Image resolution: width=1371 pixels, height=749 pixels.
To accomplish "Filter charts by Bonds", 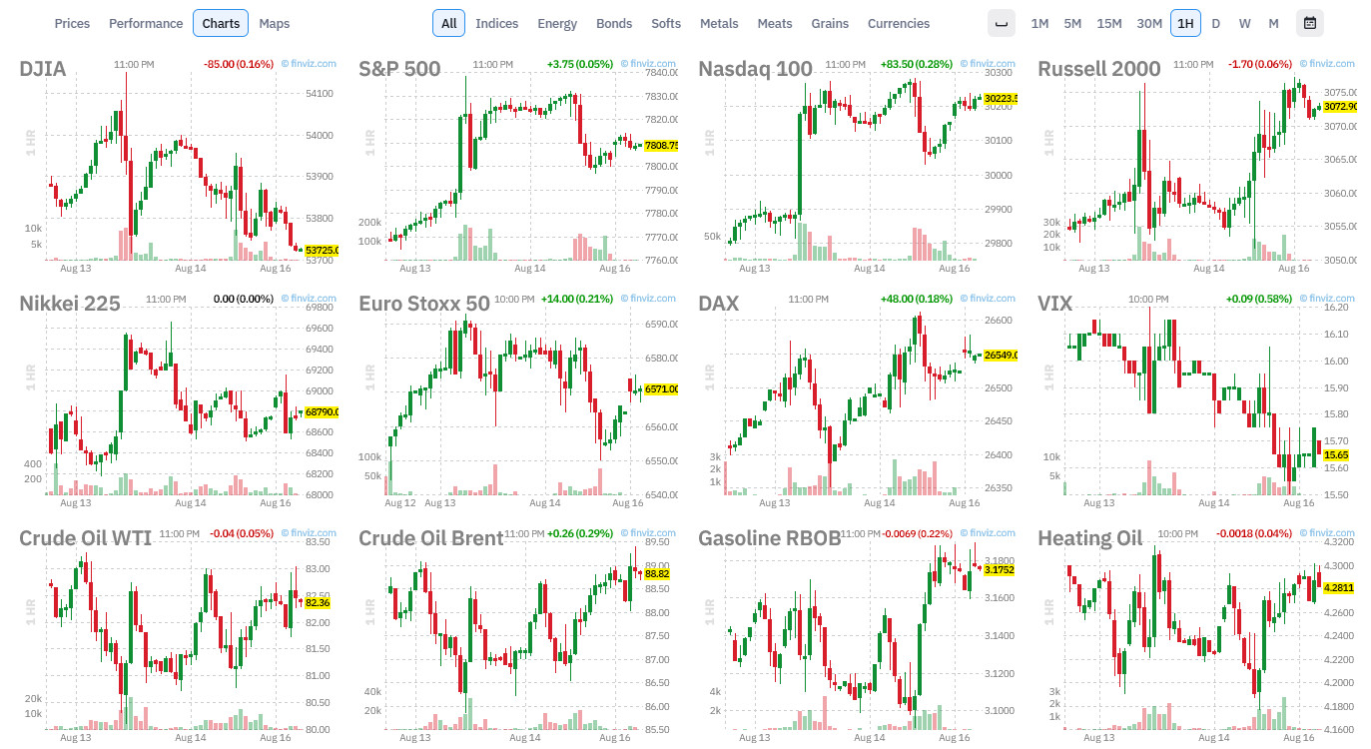I will click(x=614, y=23).
